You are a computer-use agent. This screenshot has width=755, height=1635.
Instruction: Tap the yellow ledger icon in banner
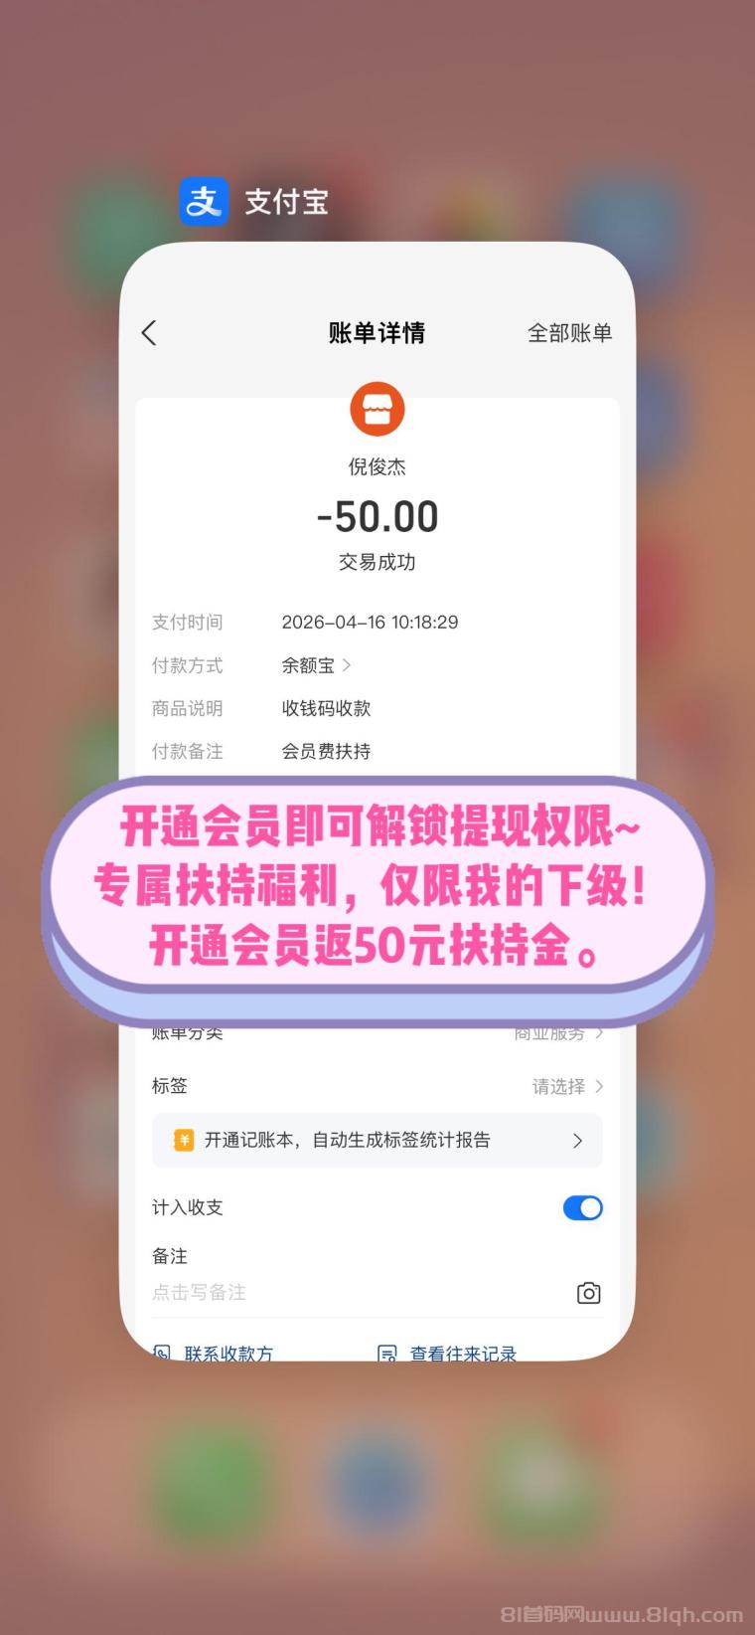184,1140
